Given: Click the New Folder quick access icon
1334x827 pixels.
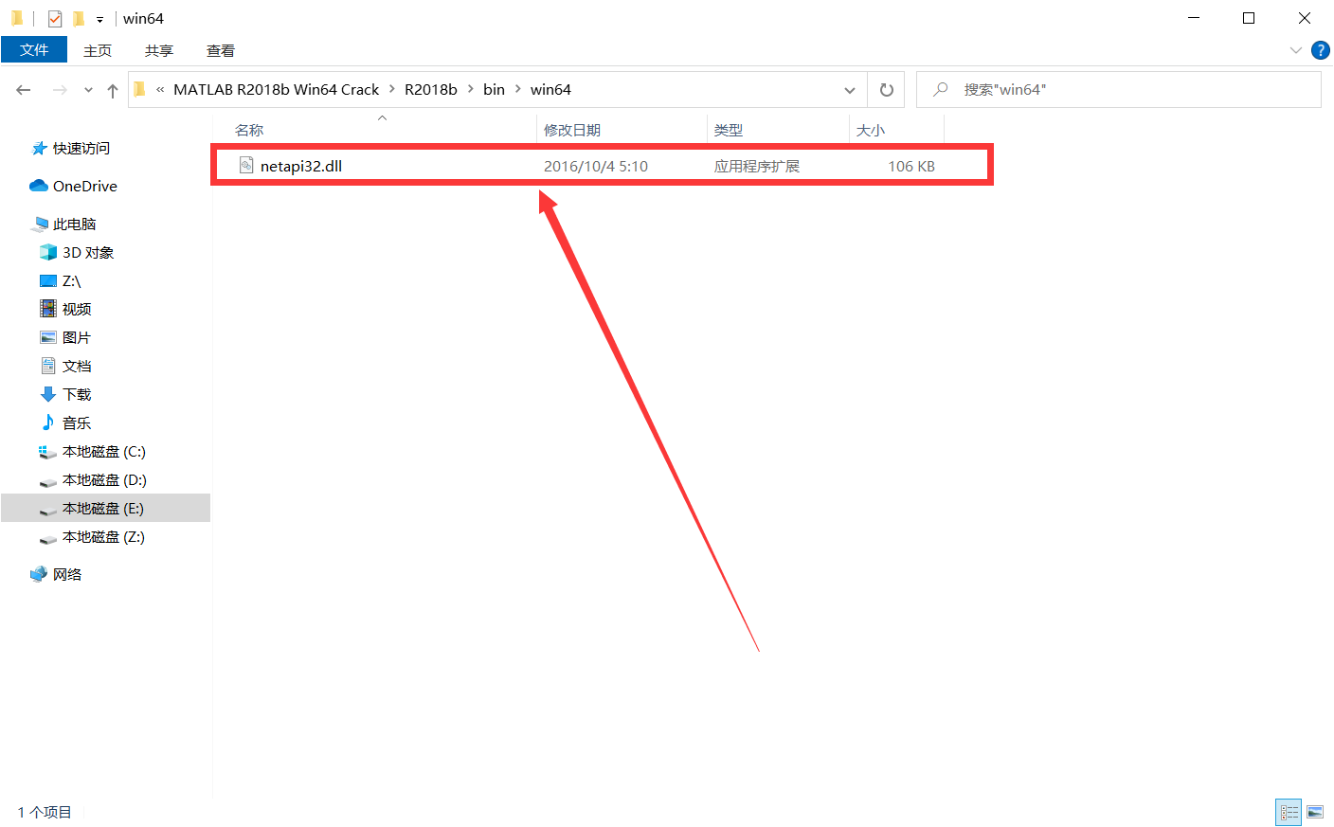Looking at the screenshot, I should tap(79, 18).
